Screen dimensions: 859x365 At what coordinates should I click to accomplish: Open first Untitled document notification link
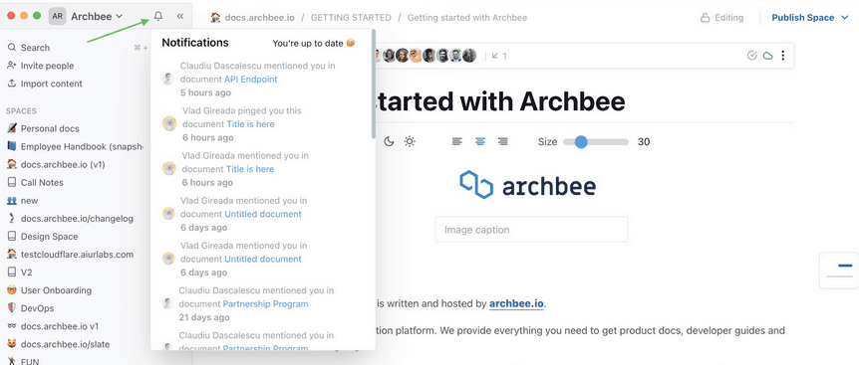(263, 214)
